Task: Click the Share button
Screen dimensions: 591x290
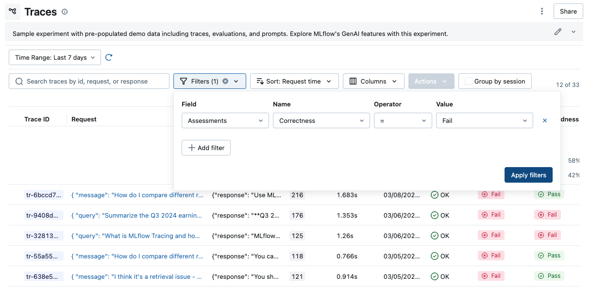Action: [568, 12]
